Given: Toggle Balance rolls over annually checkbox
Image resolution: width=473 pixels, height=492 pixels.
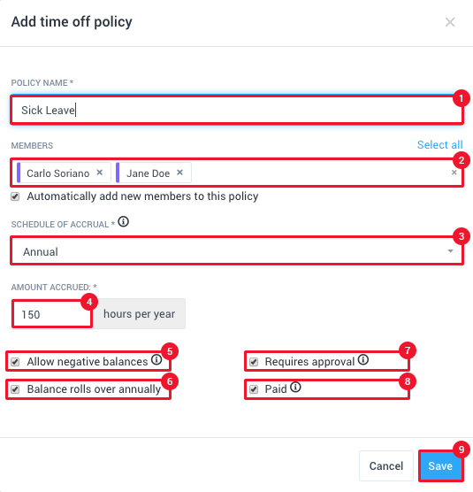Looking at the screenshot, I should pos(15,389).
